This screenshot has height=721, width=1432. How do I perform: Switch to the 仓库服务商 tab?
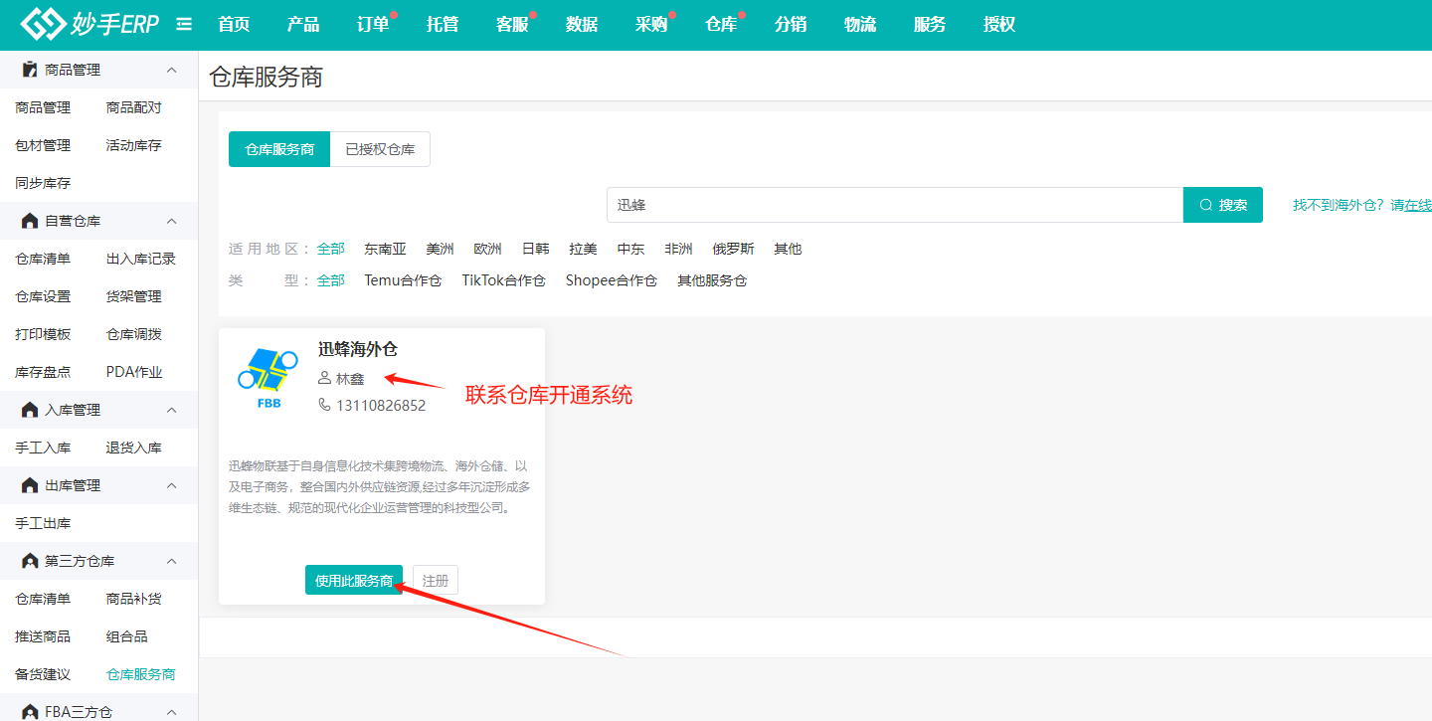tap(279, 149)
